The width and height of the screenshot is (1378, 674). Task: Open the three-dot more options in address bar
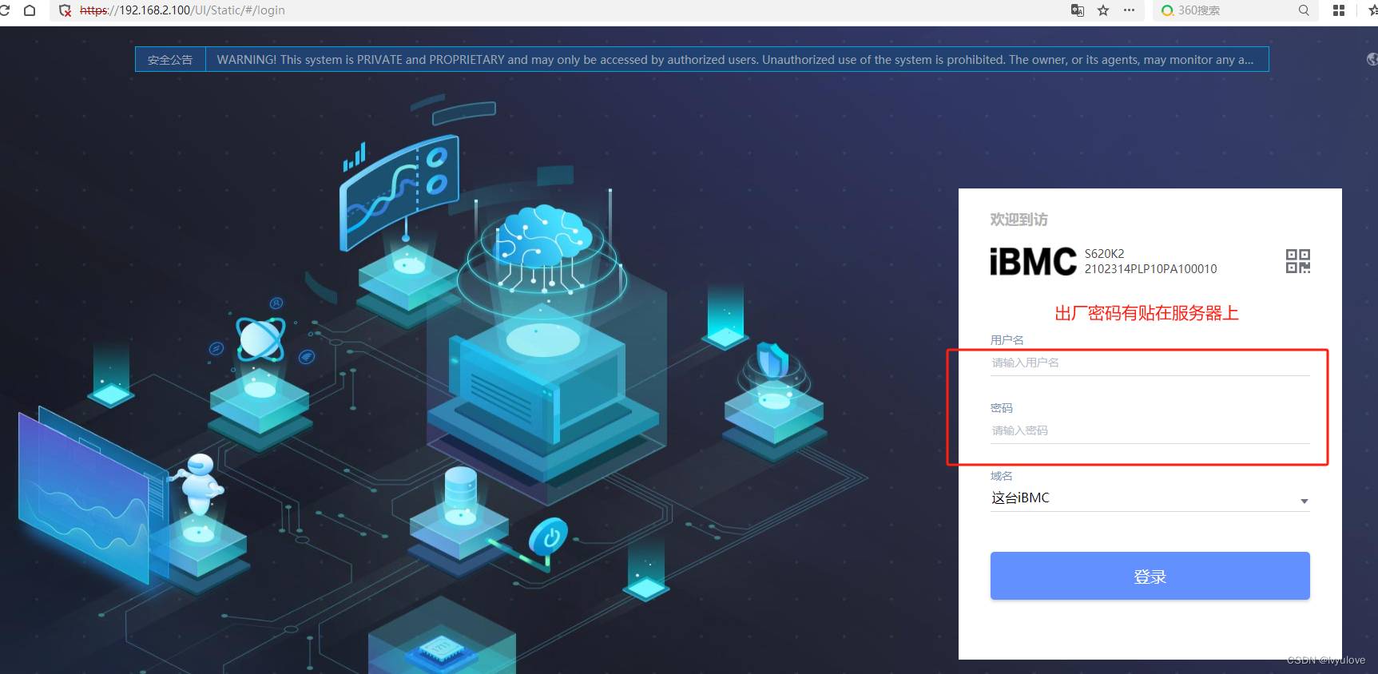tap(1129, 10)
